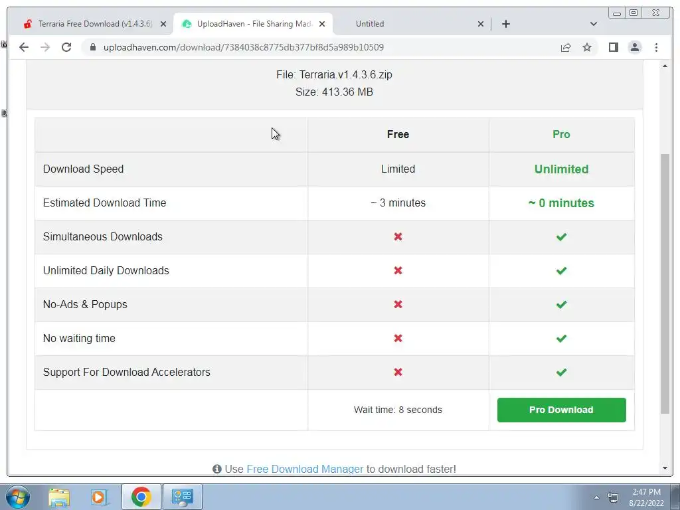
Task: Click red X for No waiting time
Action: coord(398,338)
